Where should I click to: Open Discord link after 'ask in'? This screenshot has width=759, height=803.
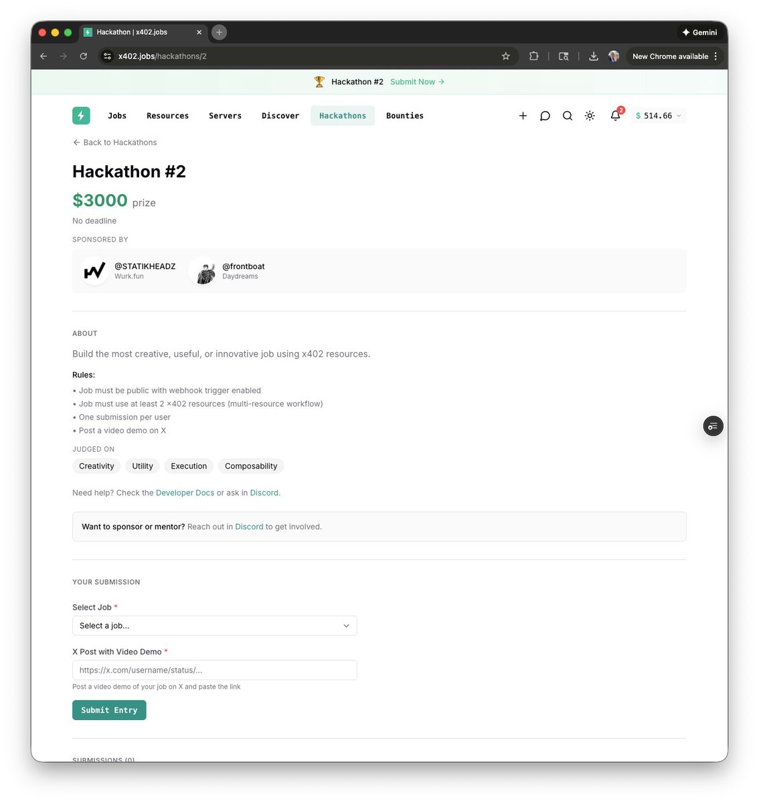264,493
